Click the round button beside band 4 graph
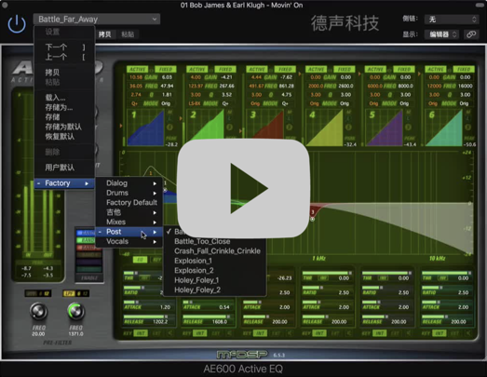This screenshot has width=487, height=377. (348, 127)
